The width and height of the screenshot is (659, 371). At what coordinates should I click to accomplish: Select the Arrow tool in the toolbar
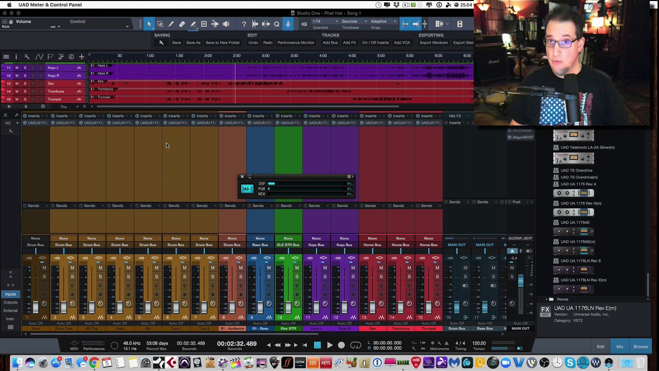pyautogui.click(x=149, y=24)
